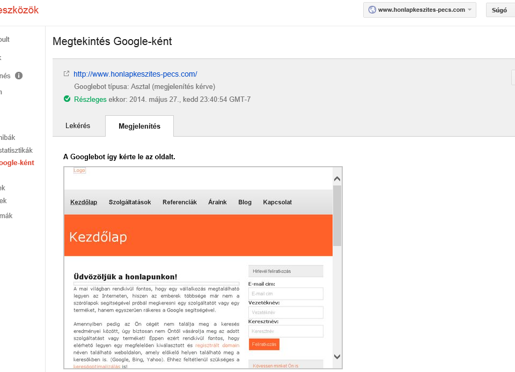
Task: Click the Googlebot típusa: Asztal text
Action: pos(144,87)
